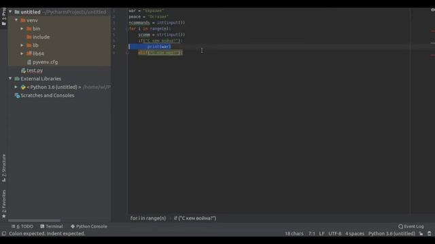Toggle fold marker beside the elif line

pyautogui.click(x=127, y=53)
